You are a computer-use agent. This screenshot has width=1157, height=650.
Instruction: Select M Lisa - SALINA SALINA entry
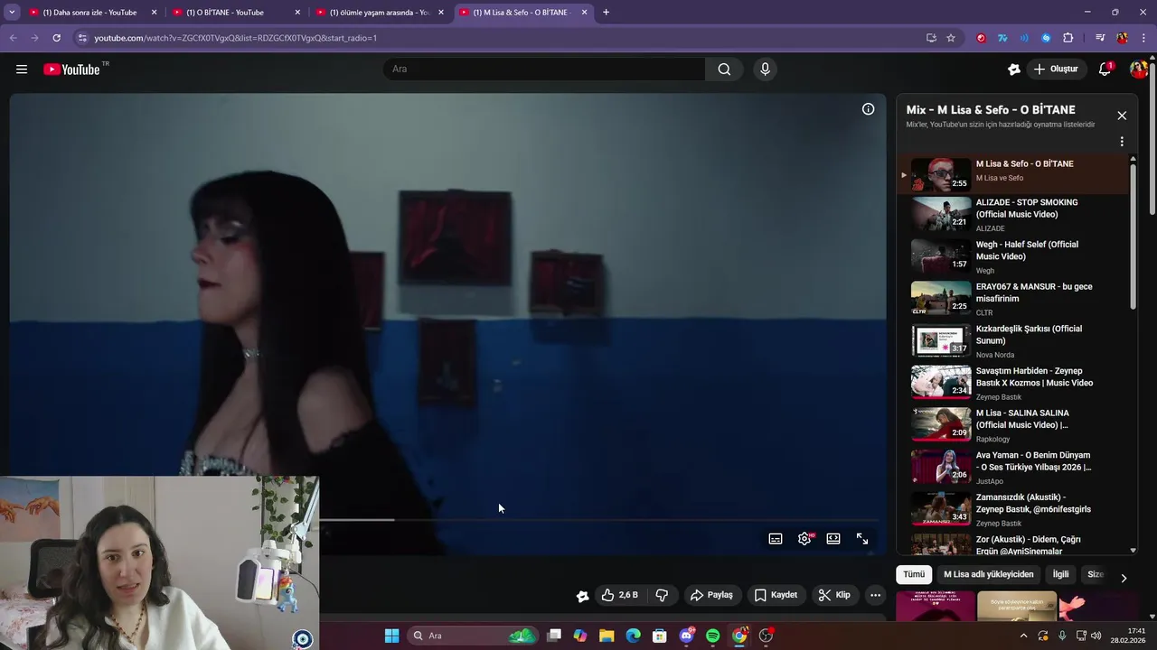coord(1012,426)
